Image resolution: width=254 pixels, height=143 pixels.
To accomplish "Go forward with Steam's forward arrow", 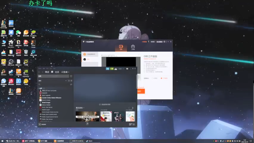I will pyautogui.click(x=43, y=72).
